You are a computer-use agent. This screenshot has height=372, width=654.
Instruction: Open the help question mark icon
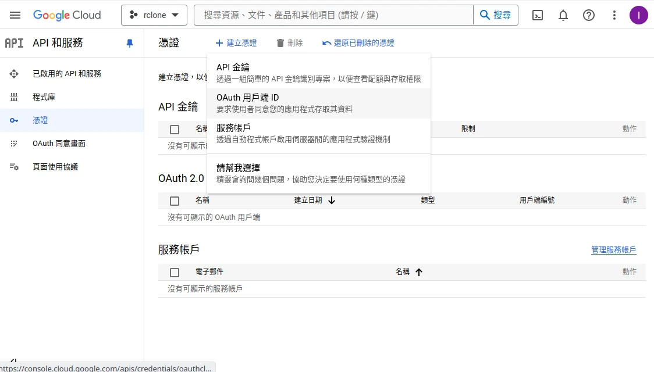tap(589, 16)
